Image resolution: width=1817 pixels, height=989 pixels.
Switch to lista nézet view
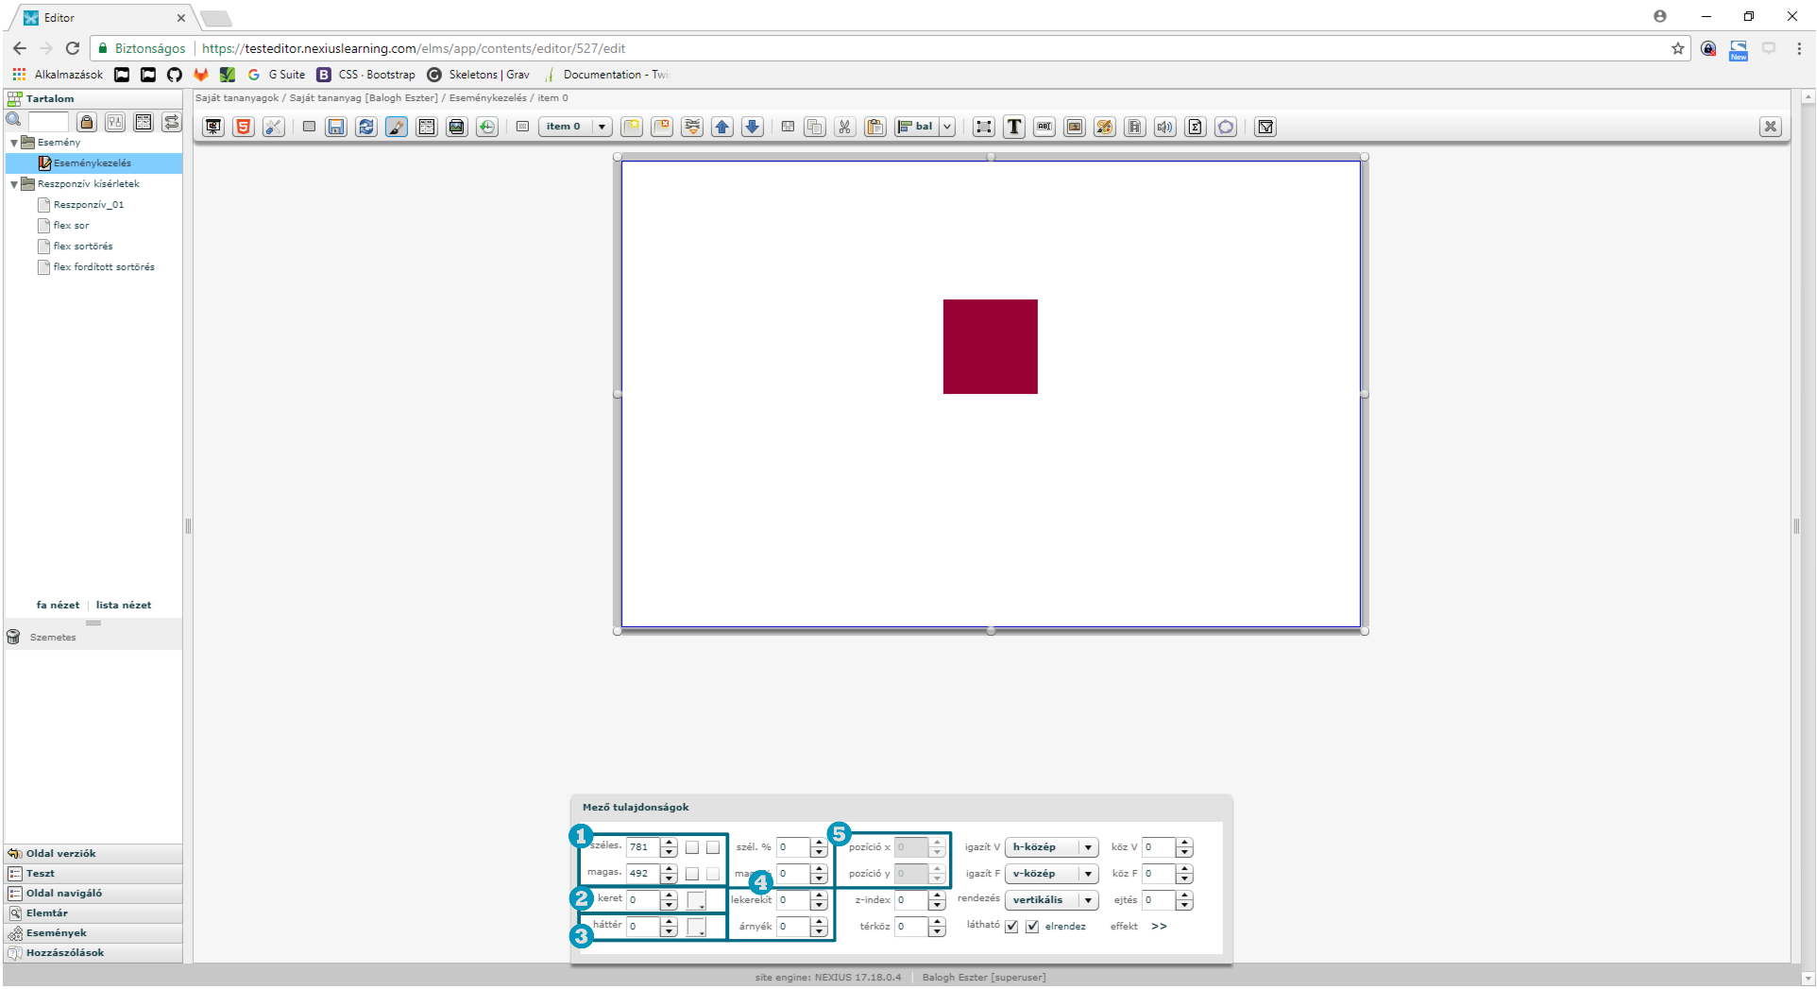(x=124, y=605)
